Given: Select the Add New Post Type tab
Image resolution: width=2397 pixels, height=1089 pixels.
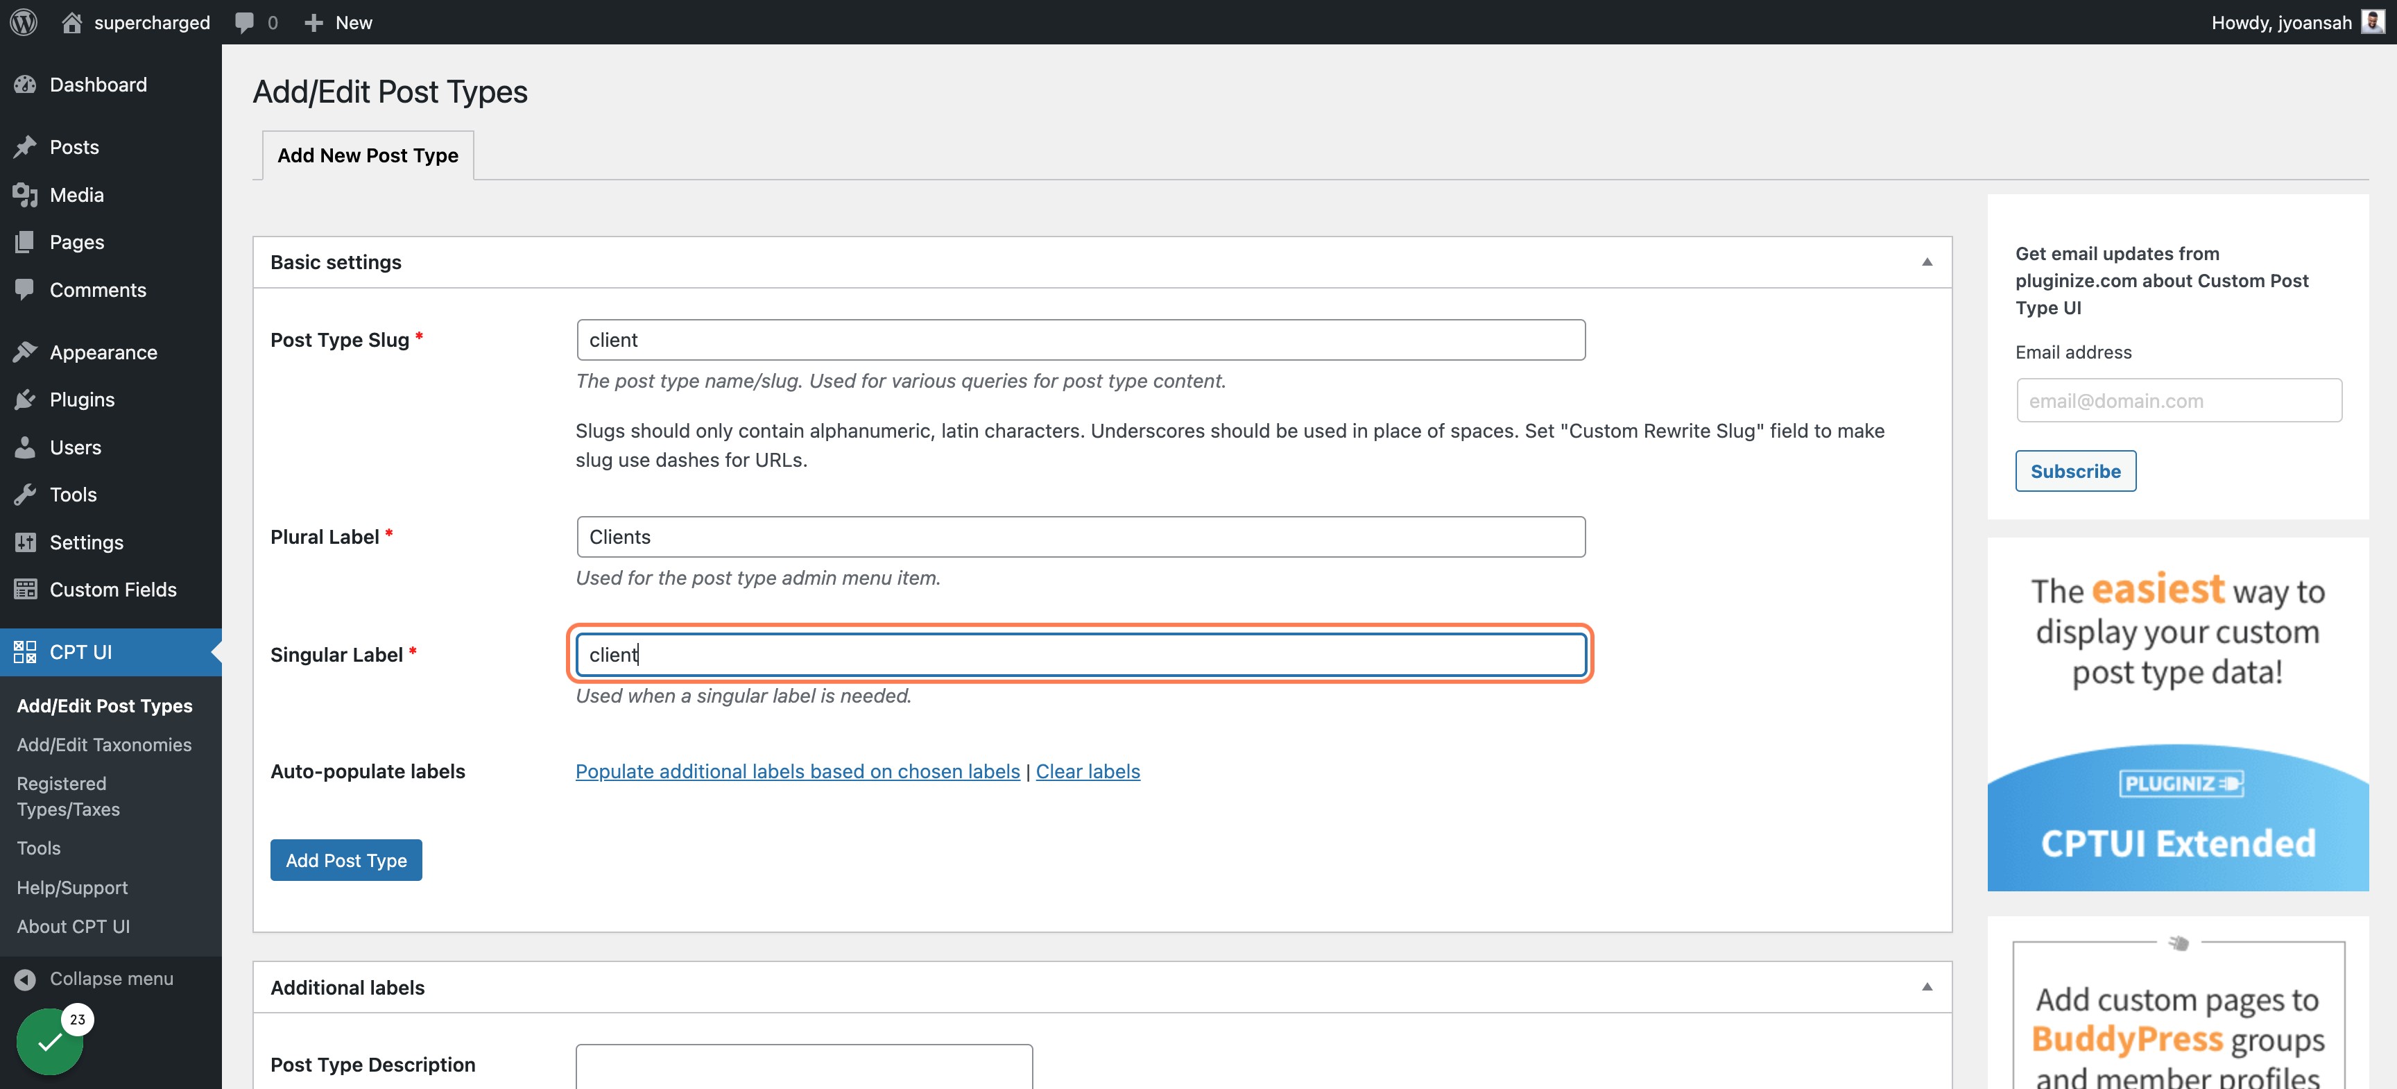Looking at the screenshot, I should pos(368,155).
